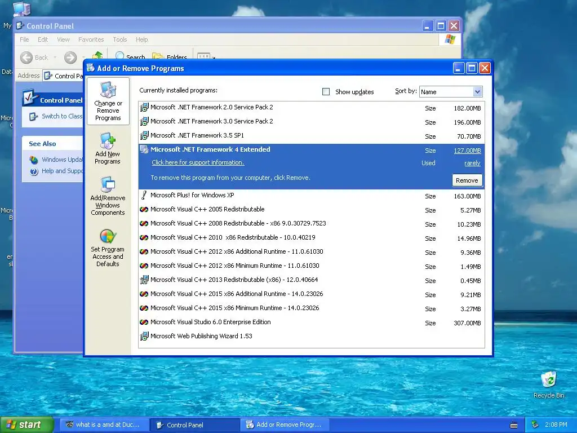Click Search toolbar icon in Control Panel window
The height and width of the screenshot is (433, 577).
(119, 56)
